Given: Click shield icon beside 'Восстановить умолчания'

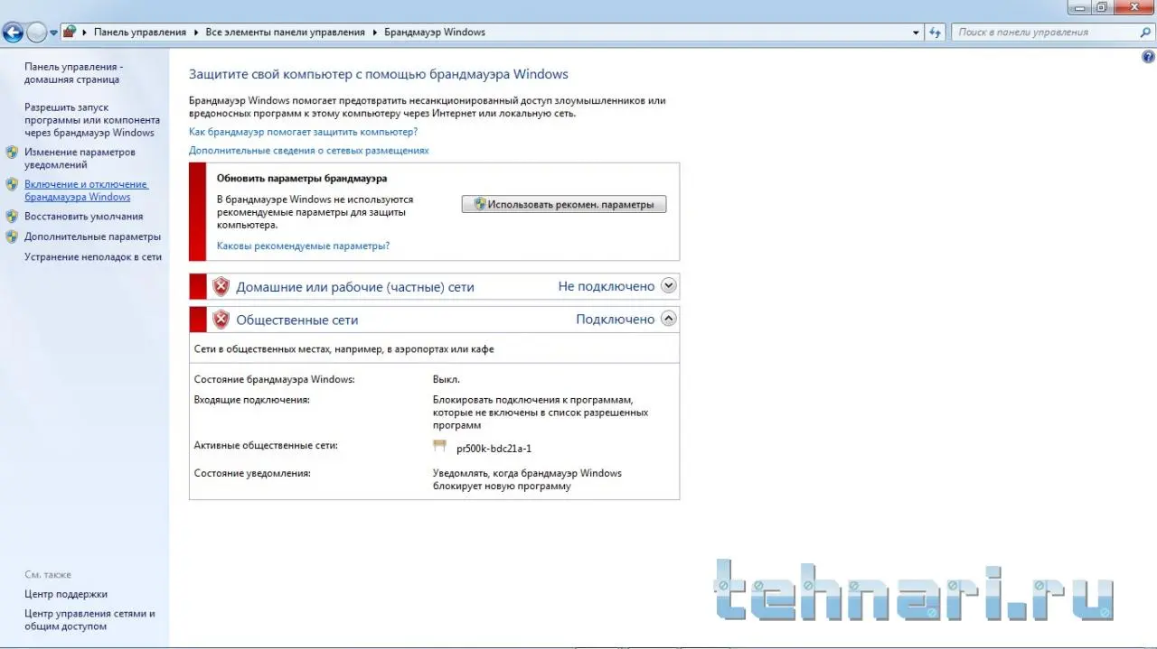Looking at the screenshot, I should (12, 217).
